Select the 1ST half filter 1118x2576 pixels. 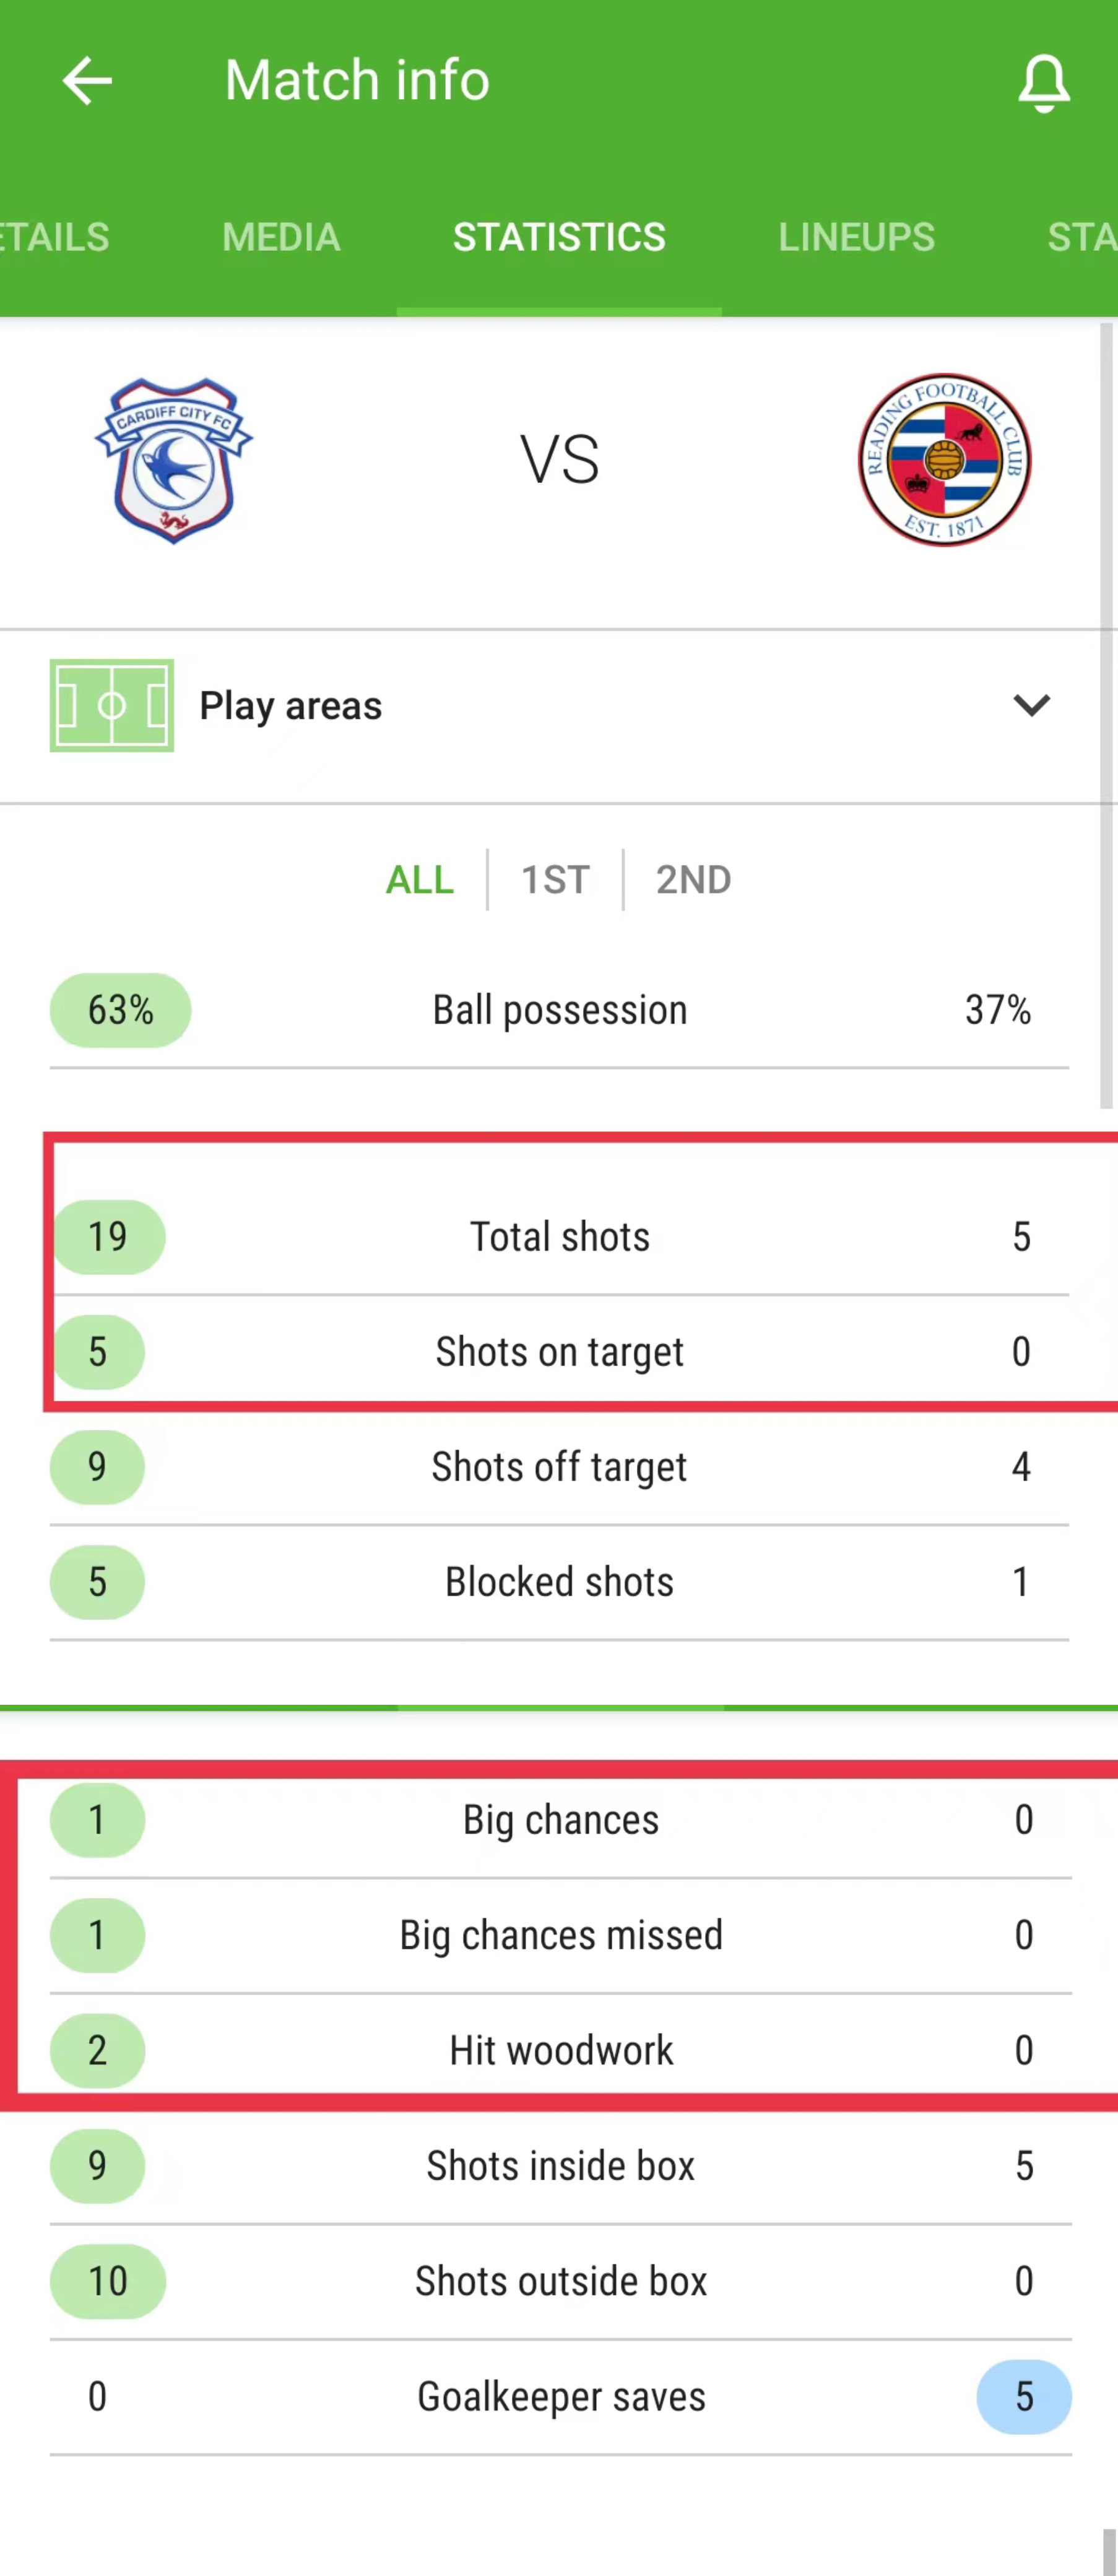[555, 880]
